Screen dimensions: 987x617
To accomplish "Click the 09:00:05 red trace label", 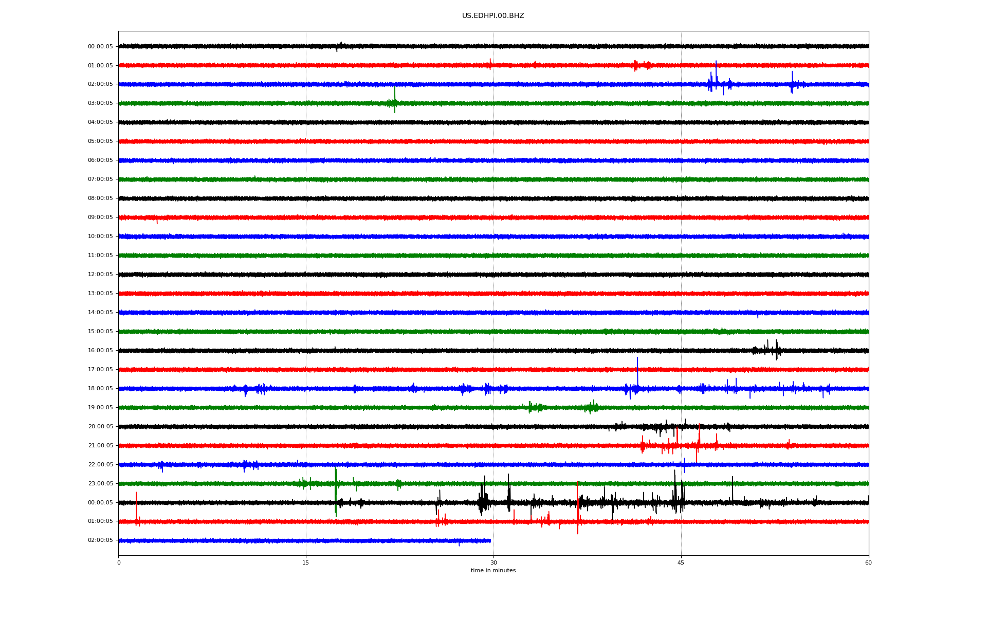I will point(100,217).
